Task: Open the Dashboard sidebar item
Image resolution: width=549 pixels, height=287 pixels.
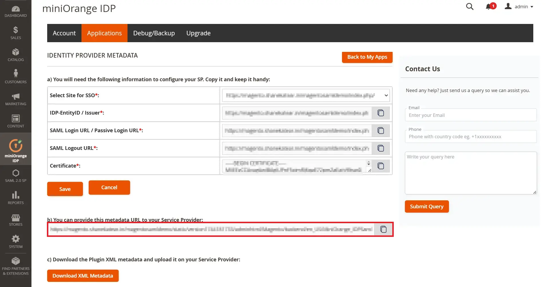Action: (16, 11)
